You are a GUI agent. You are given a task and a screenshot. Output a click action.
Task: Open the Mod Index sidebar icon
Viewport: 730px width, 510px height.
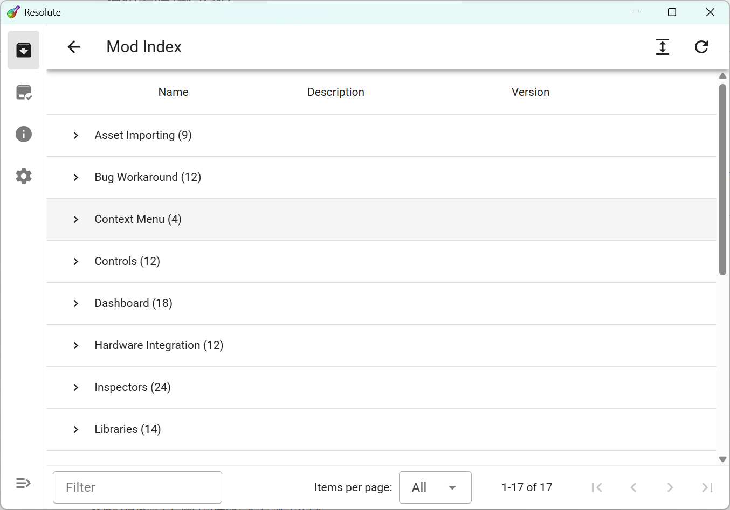click(x=23, y=50)
